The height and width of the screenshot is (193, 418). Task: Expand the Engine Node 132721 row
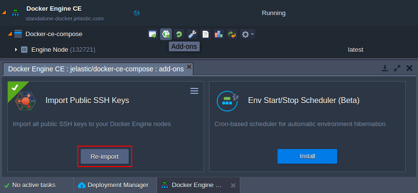coord(16,49)
